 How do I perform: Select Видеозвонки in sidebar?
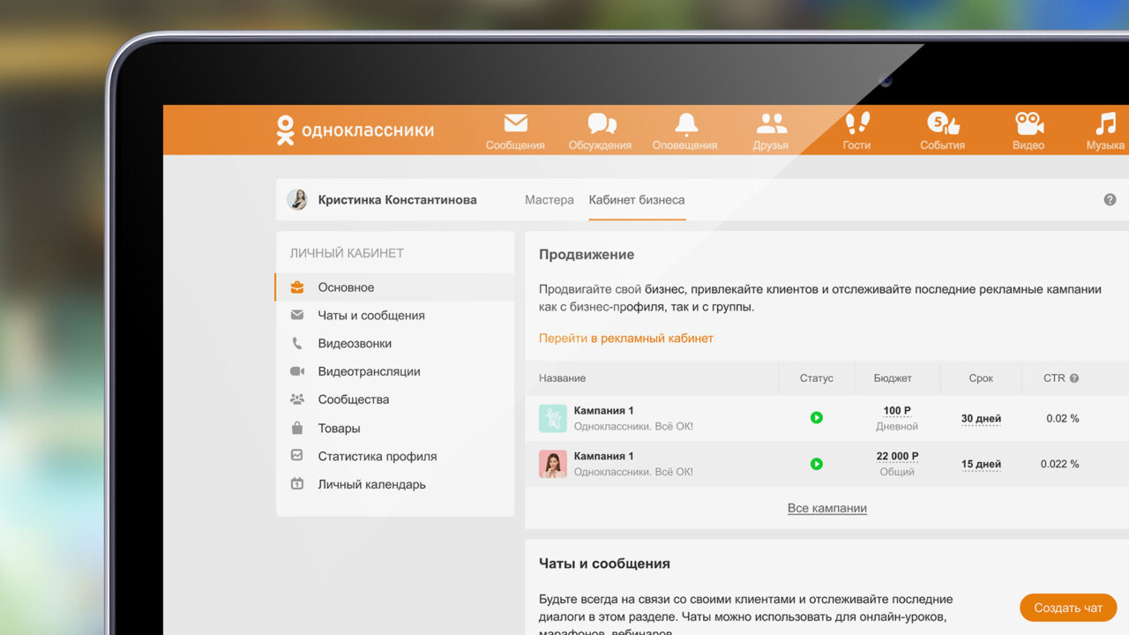click(x=394, y=344)
